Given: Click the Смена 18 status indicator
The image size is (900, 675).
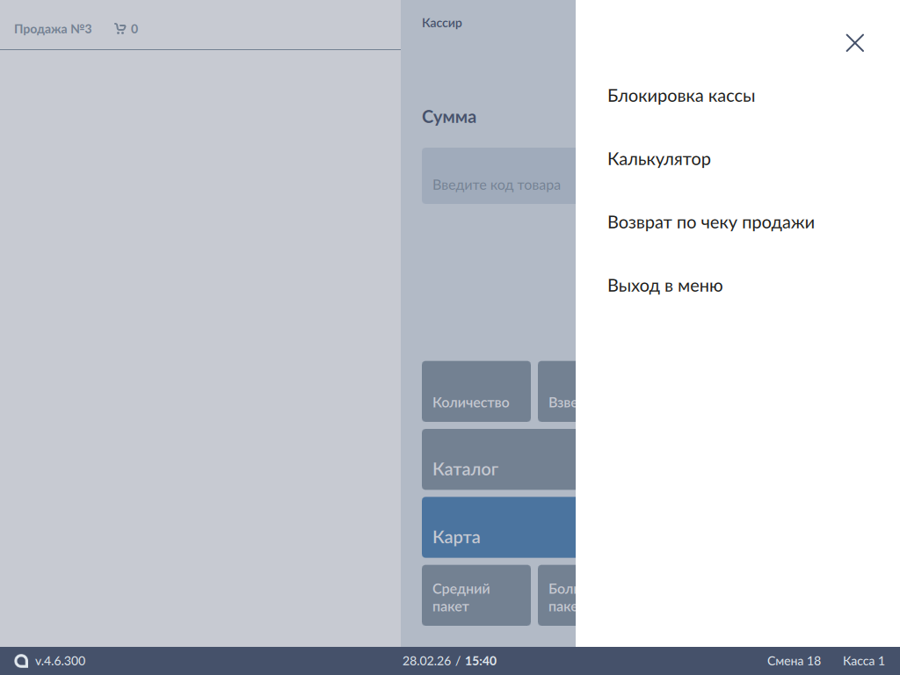Looking at the screenshot, I should coord(794,661).
